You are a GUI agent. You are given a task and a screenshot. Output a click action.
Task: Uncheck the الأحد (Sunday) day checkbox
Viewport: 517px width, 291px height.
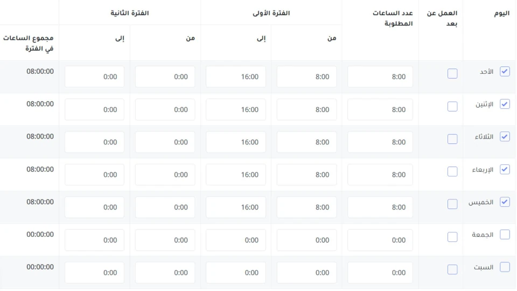point(505,72)
